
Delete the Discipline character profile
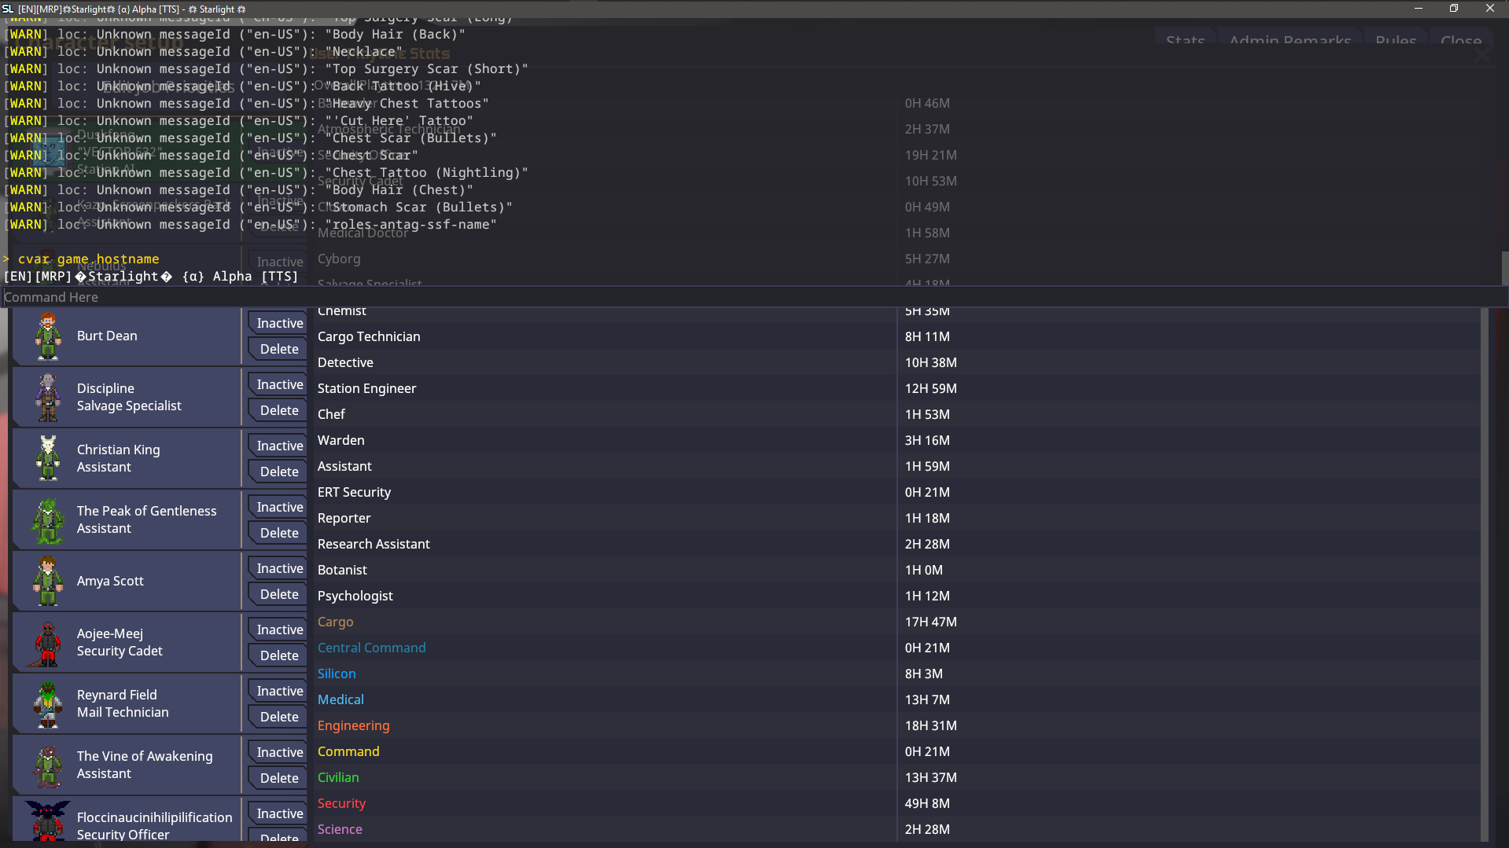279,410
